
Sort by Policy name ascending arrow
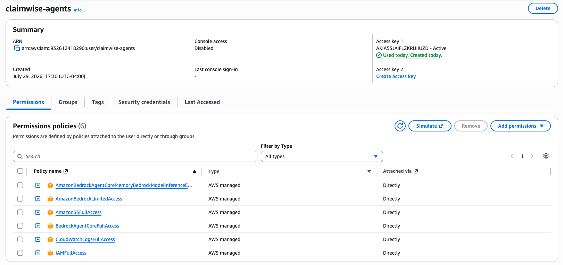pyautogui.click(x=194, y=171)
